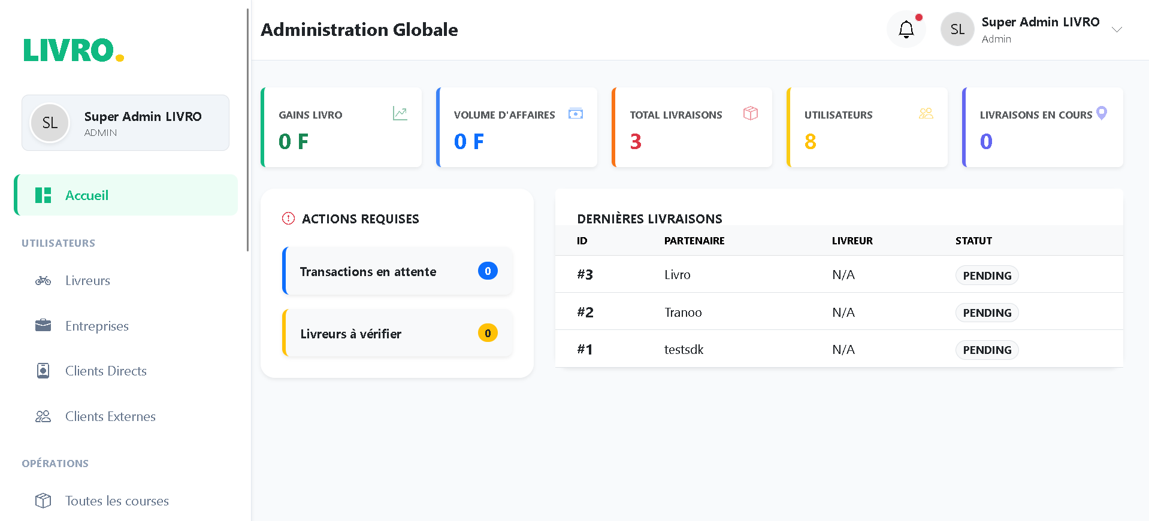
Task: Open the Toutes les courses menu item
Action: coord(126,501)
